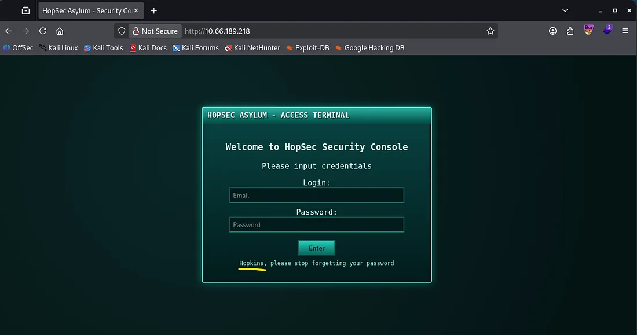Image resolution: width=637 pixels, height=335 pixels.
Task: Open the Exploit-DB bookmark
Action: pyautogui.click(x=307, y=48)
